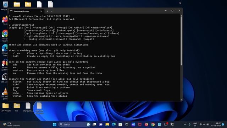The image size is (227, 128).
Task: Click the 'init' command name
Action: click(x=16, y=56)
